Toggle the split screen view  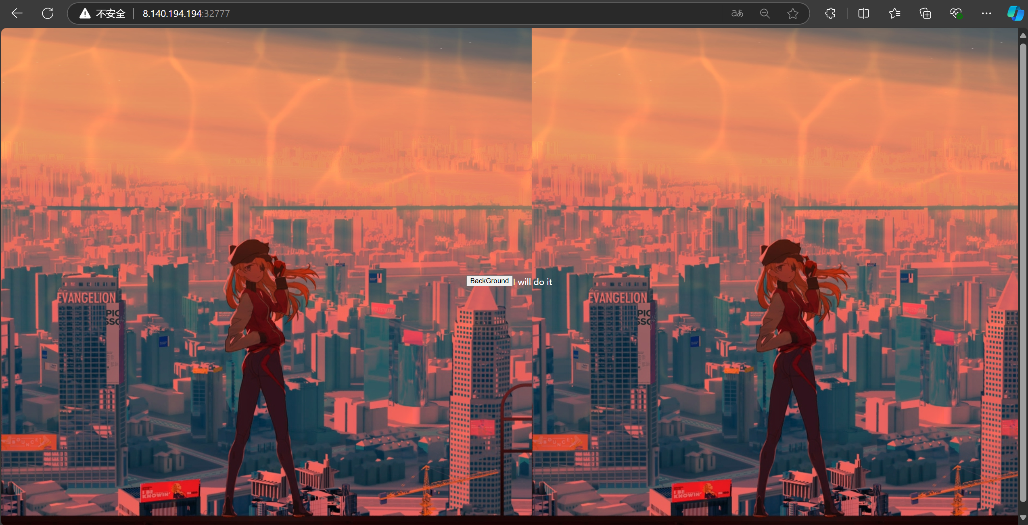[x=863, y=14]
